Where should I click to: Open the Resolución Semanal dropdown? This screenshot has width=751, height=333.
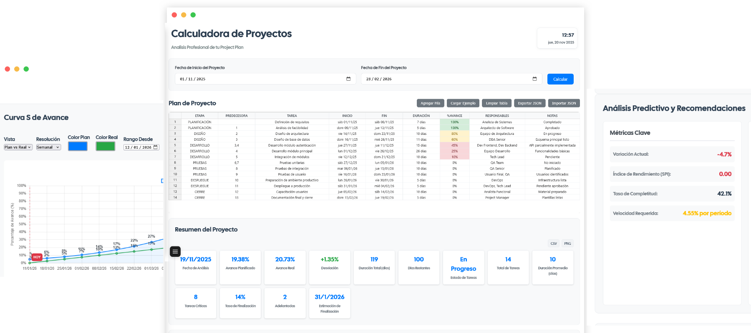[x=48, y=147]
